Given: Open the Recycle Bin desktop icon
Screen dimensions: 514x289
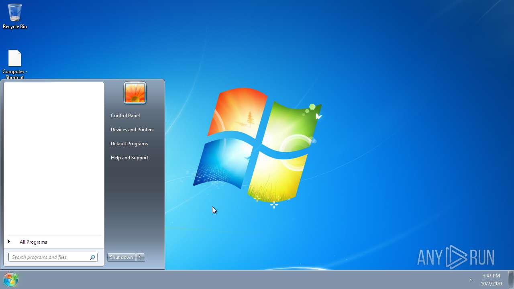Looking at the screenshot, I should 15,16.
